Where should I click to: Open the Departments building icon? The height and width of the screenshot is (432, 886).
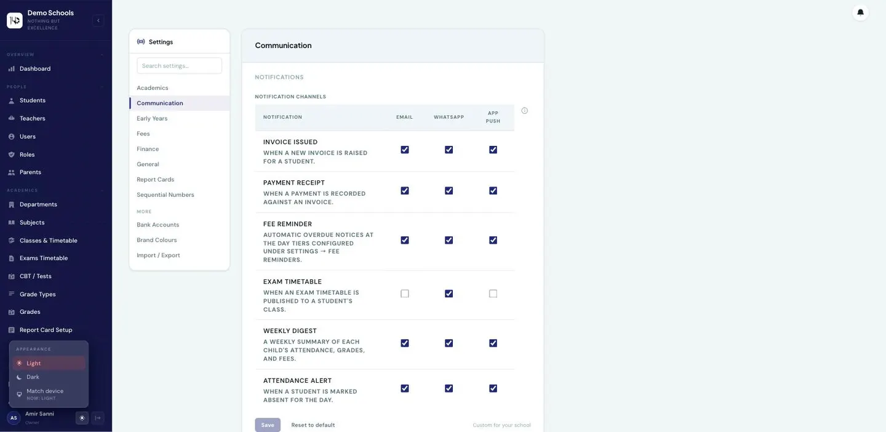[11, 204]
